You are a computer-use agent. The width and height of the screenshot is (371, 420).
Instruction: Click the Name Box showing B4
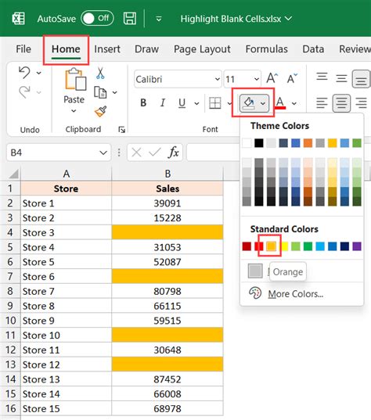point(59,153)
